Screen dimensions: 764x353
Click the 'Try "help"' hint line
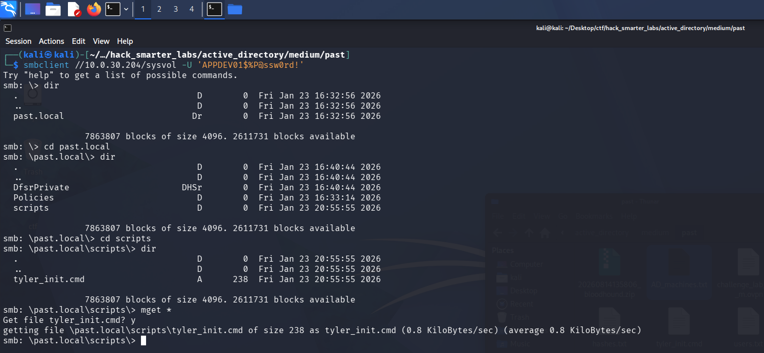point(121,75)
